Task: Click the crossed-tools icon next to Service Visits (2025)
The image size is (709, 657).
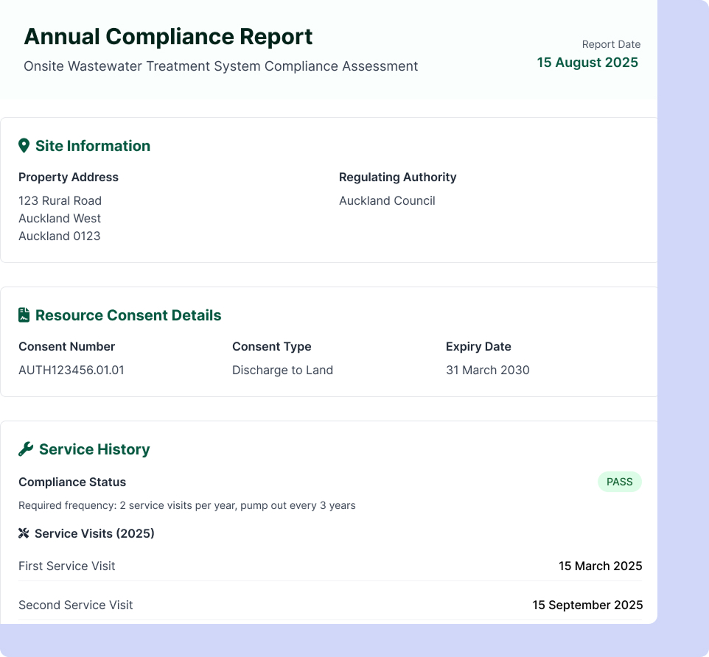Action: pos(24,533)
